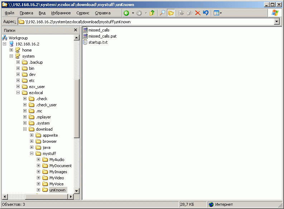Expand the dev folder node
The height and width of the screenshot is (209, 284).
18,74
